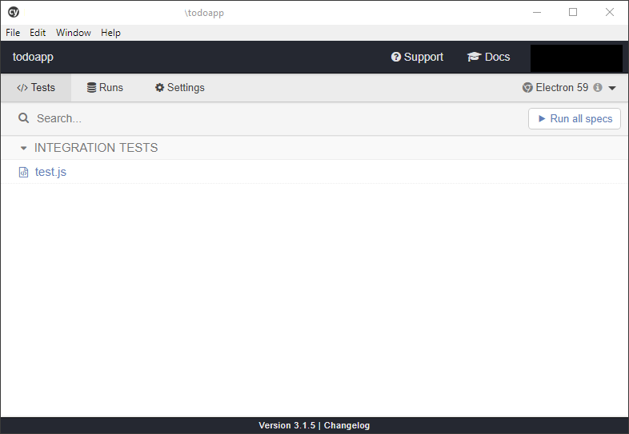Click the Cypress logo in the title bar
This screenshot has height=434, width=629.
click(x=14, y=12)
